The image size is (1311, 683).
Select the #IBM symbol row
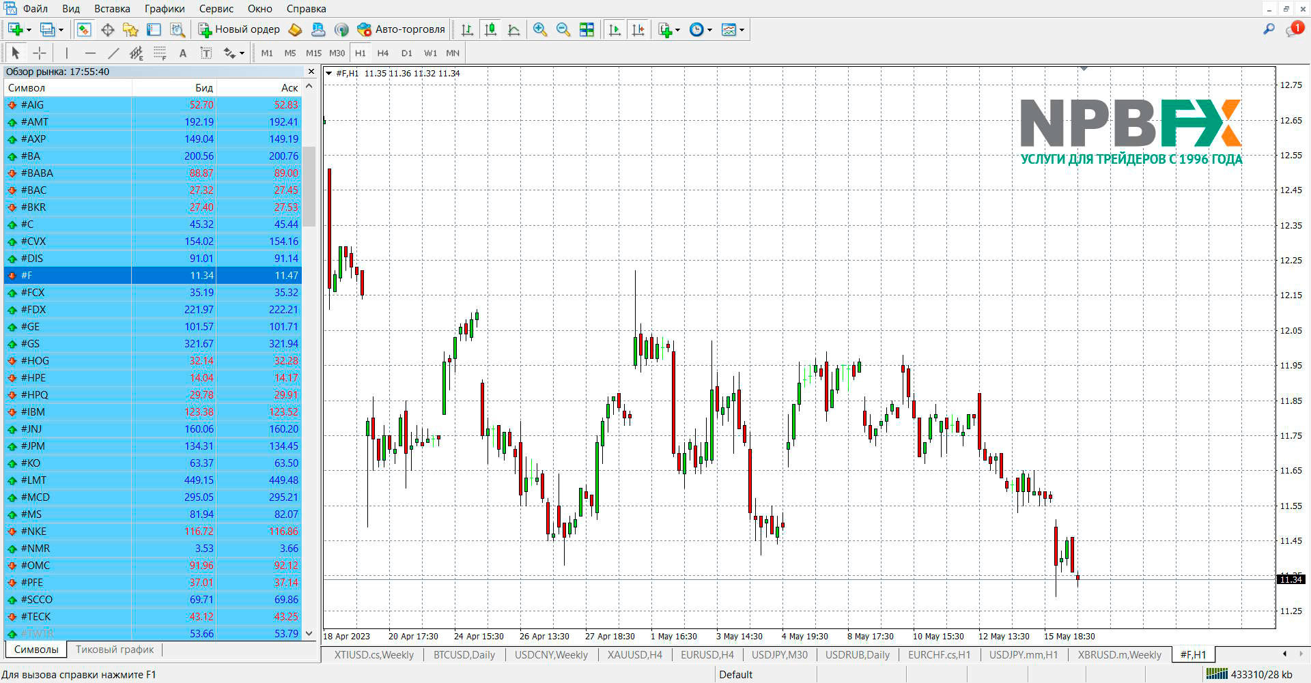click(153, 412)
